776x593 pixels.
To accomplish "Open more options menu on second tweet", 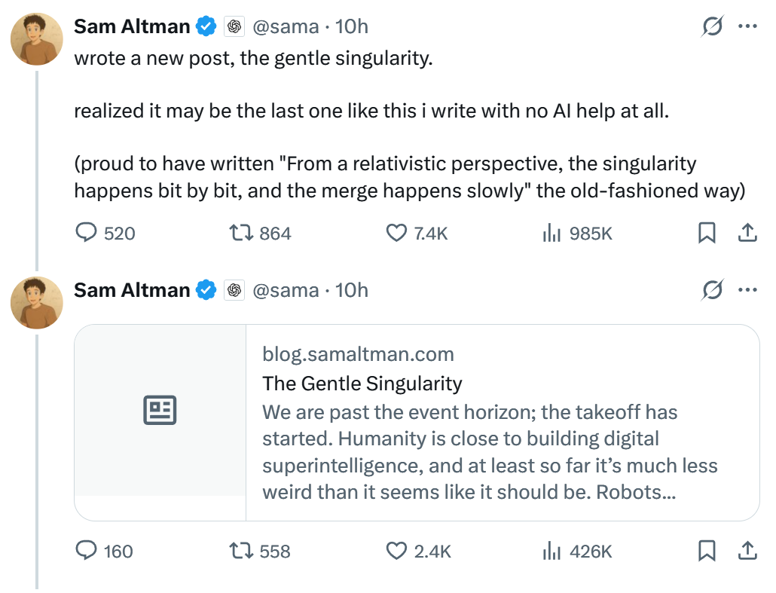I will coord(747,289).
